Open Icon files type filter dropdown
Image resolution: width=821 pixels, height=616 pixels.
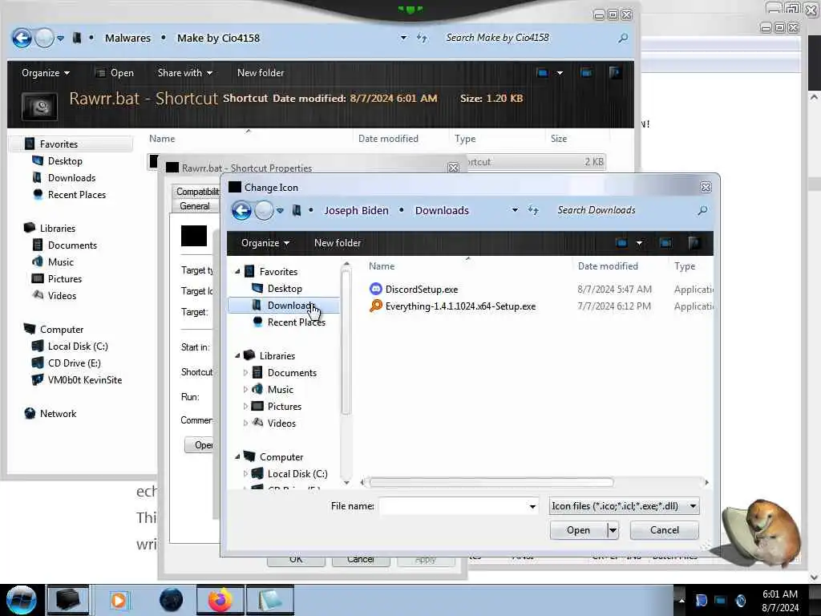(624, 506)
